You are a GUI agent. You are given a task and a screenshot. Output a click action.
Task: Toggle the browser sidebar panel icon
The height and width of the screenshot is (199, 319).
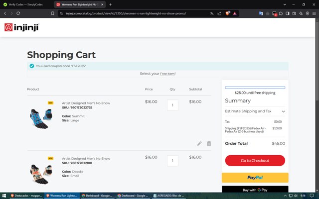288,13
